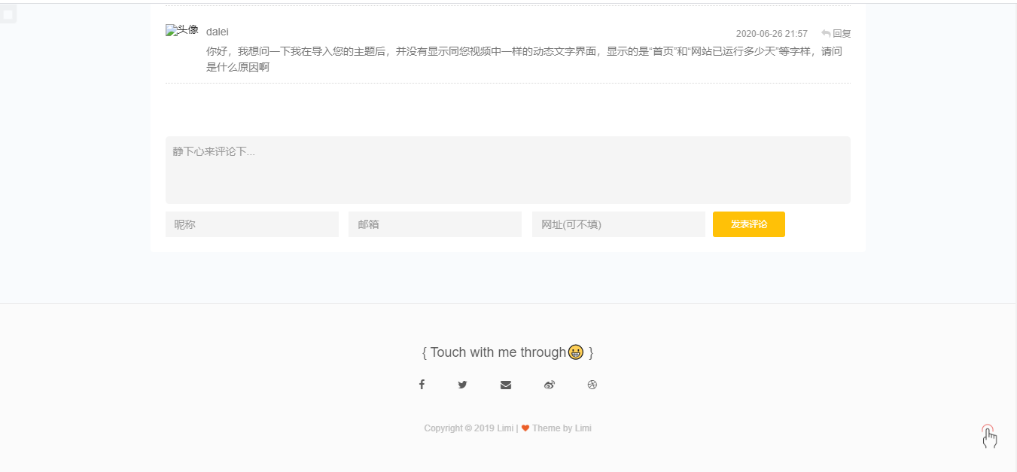Viewport: 1017px width, 472px height.
Task: Focus the 网址(可不填) website field
Action: [619, 224]
